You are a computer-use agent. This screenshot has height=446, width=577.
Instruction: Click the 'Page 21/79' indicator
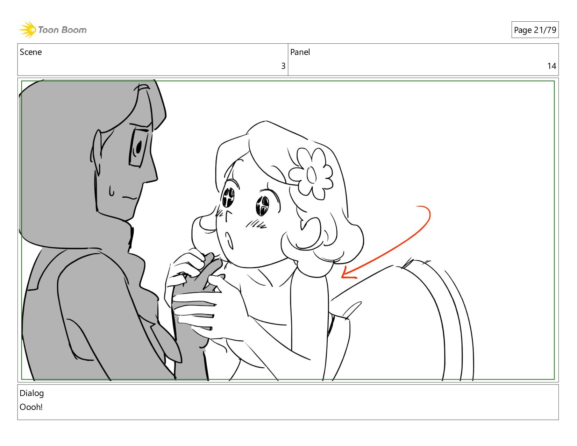point(535,30)
